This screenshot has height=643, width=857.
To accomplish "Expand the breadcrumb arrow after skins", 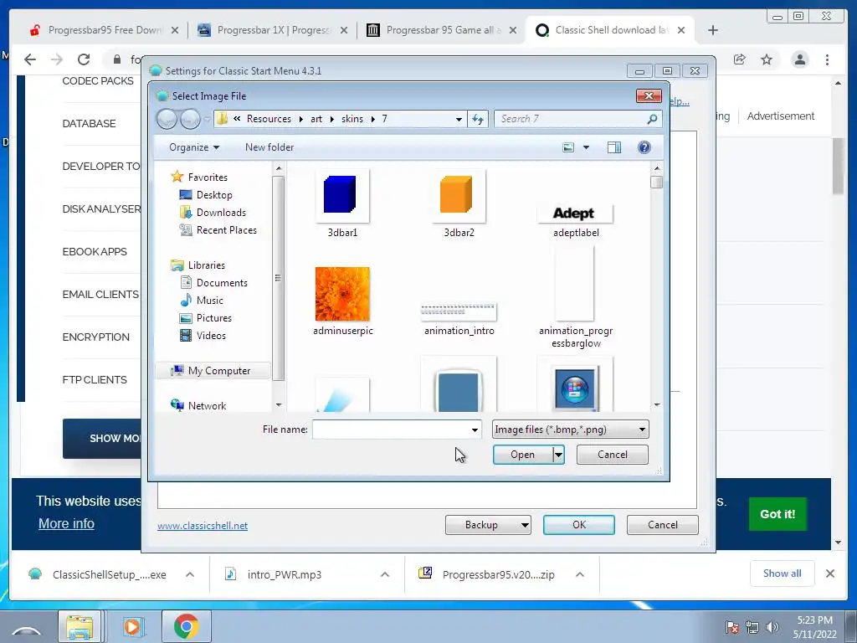I will point(372,119).
